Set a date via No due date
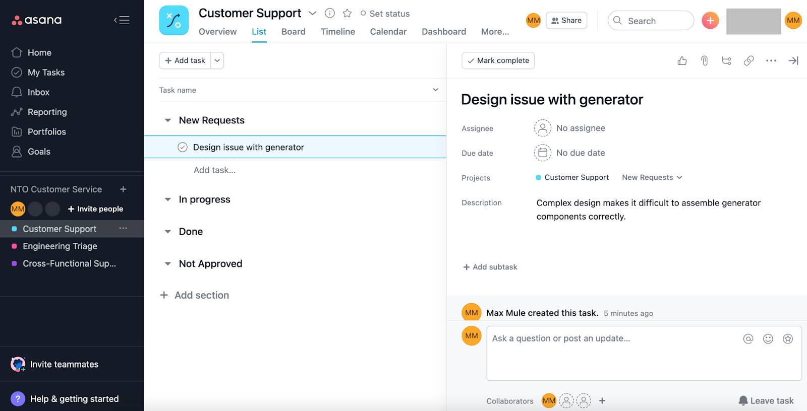 [x=569, y=153]
